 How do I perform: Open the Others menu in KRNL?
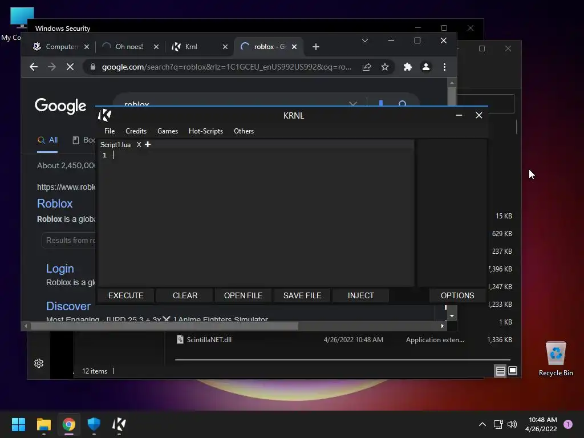point(244,131)
